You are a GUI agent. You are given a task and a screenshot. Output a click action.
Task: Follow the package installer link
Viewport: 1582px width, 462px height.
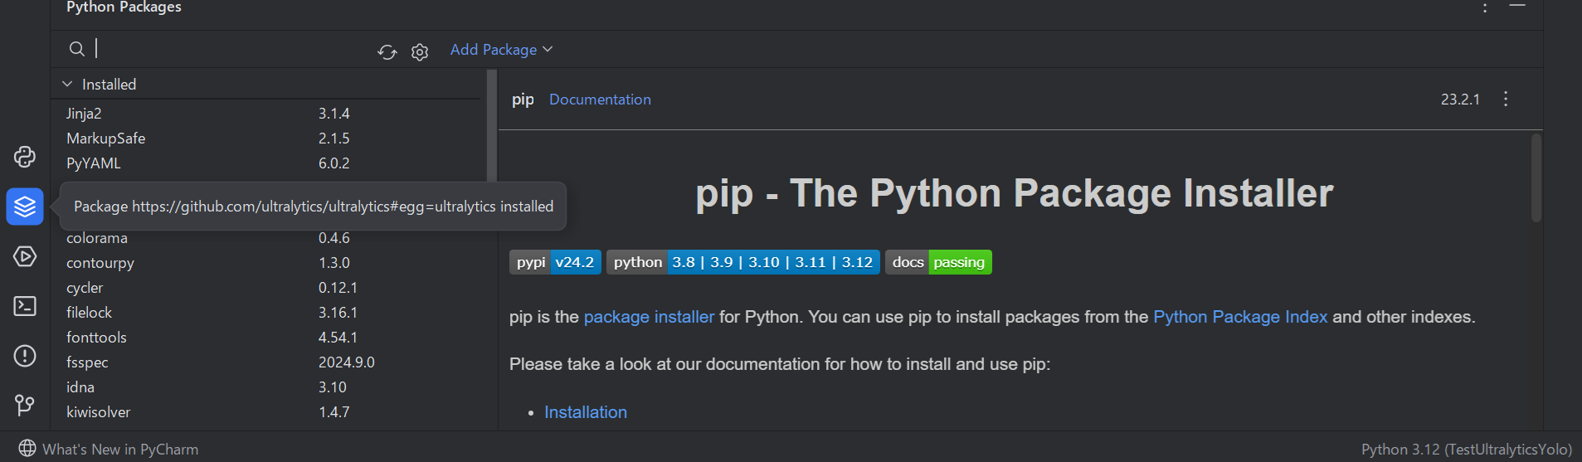point(649,317)
